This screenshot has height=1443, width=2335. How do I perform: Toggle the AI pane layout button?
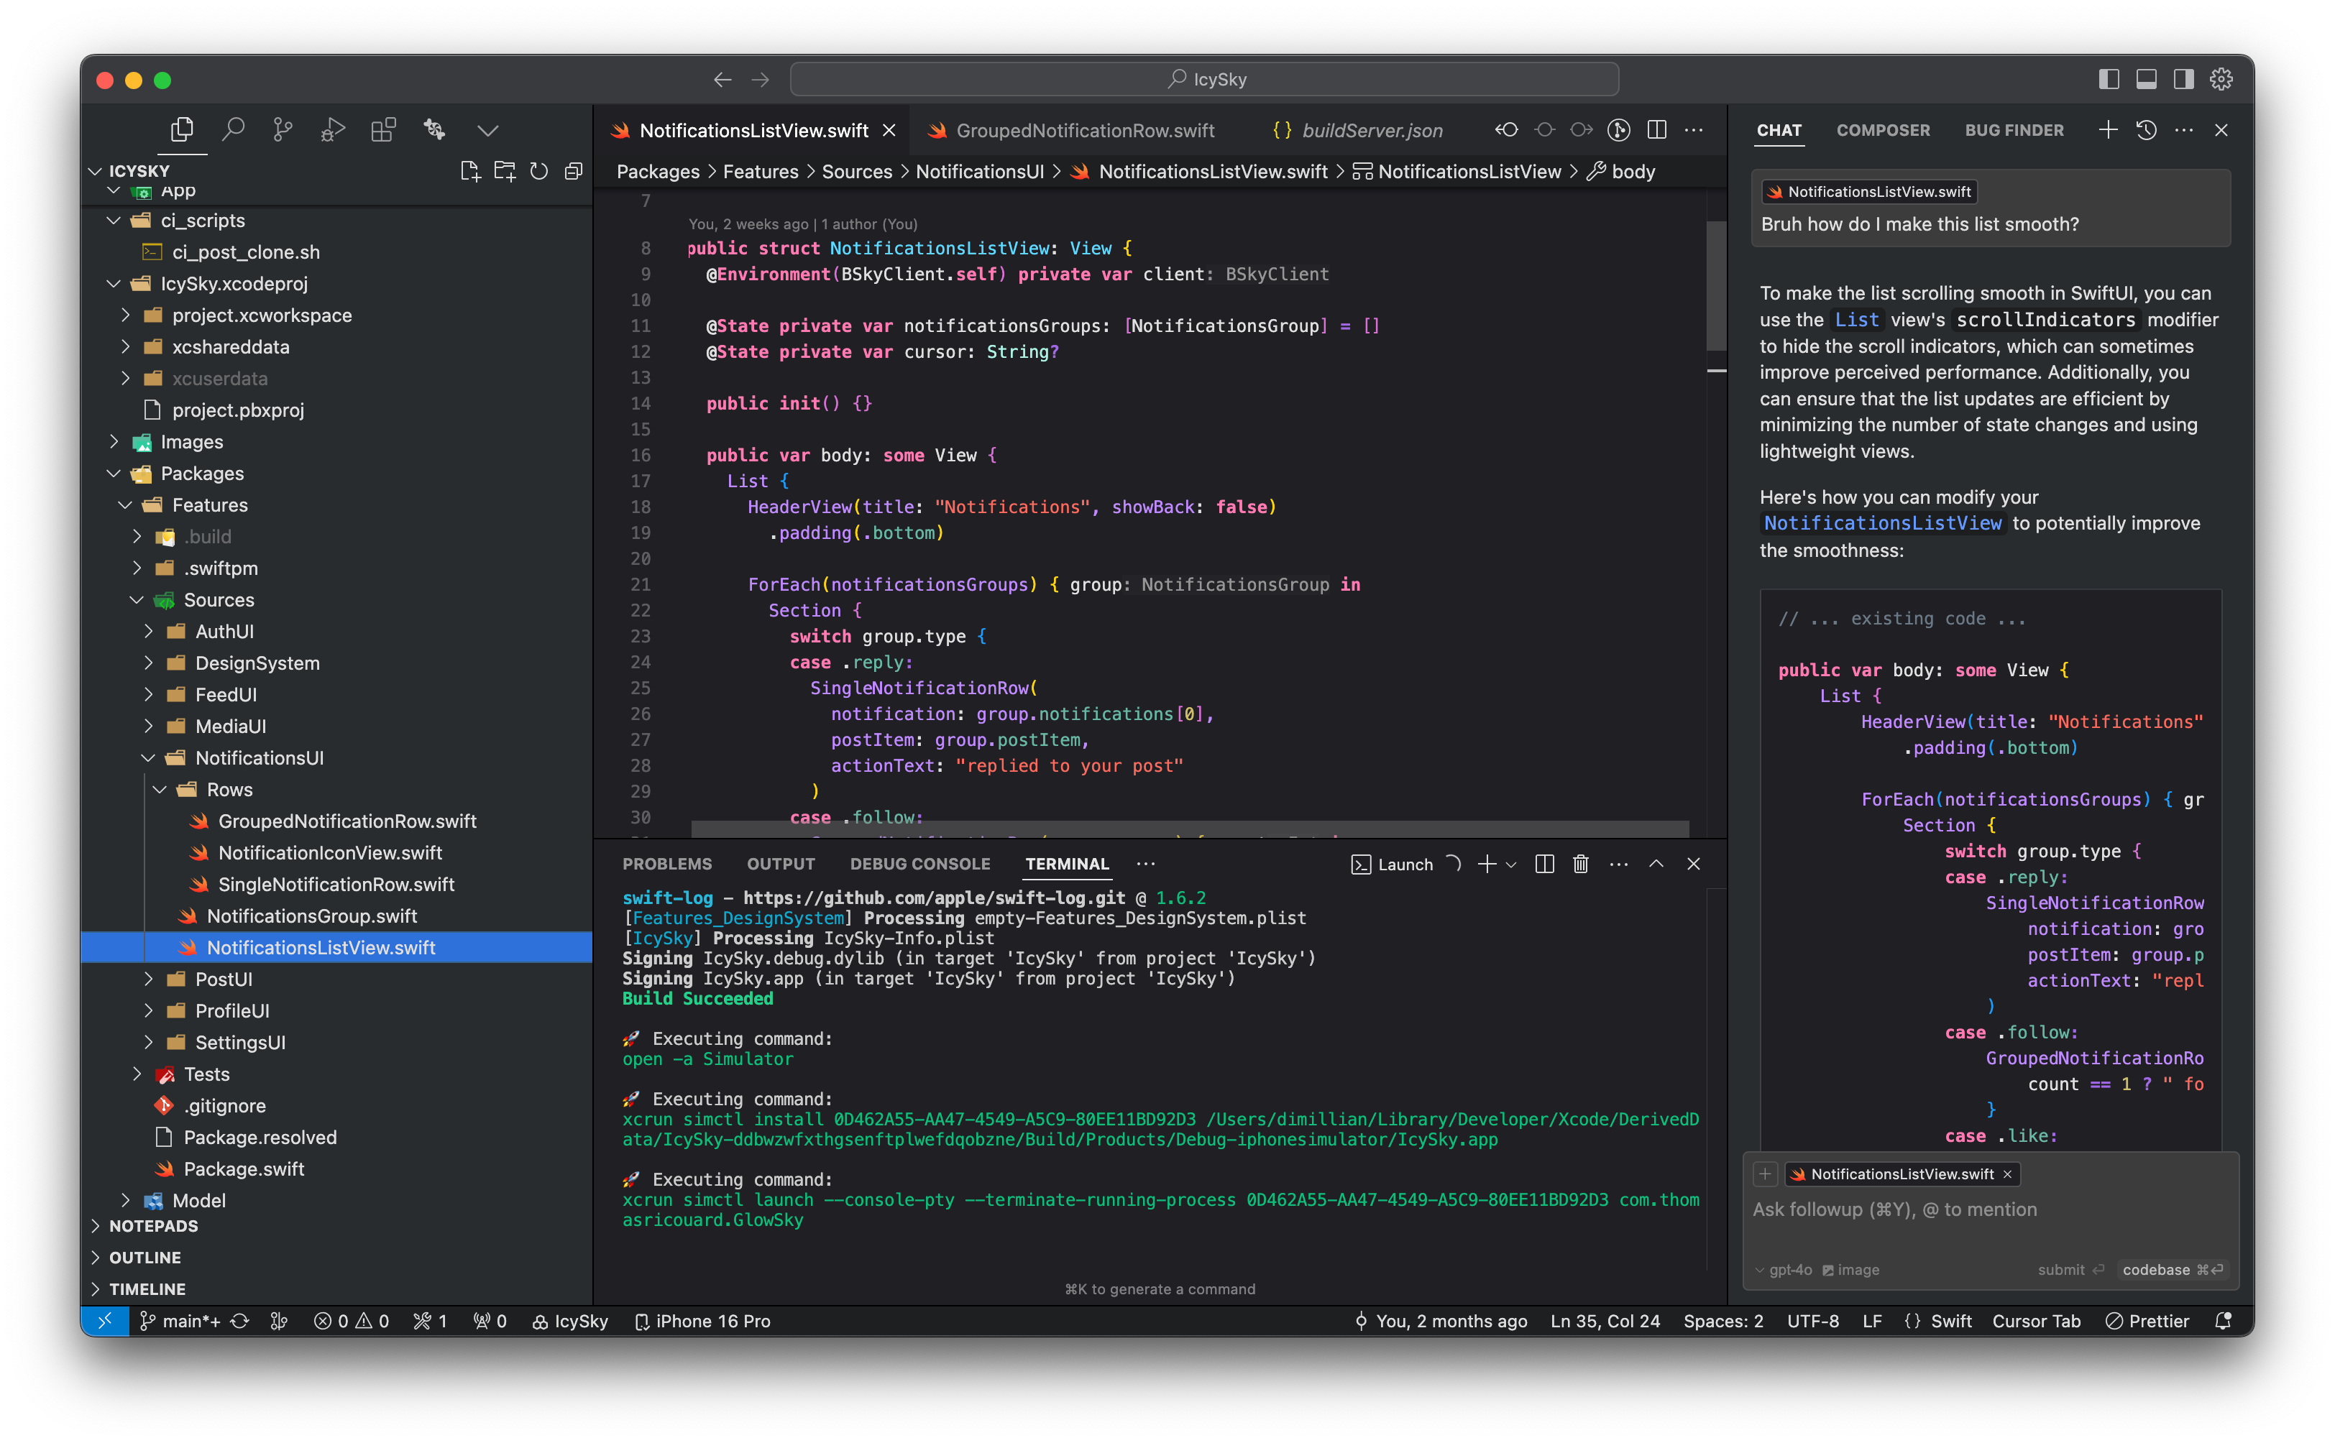pos(2183,79)
